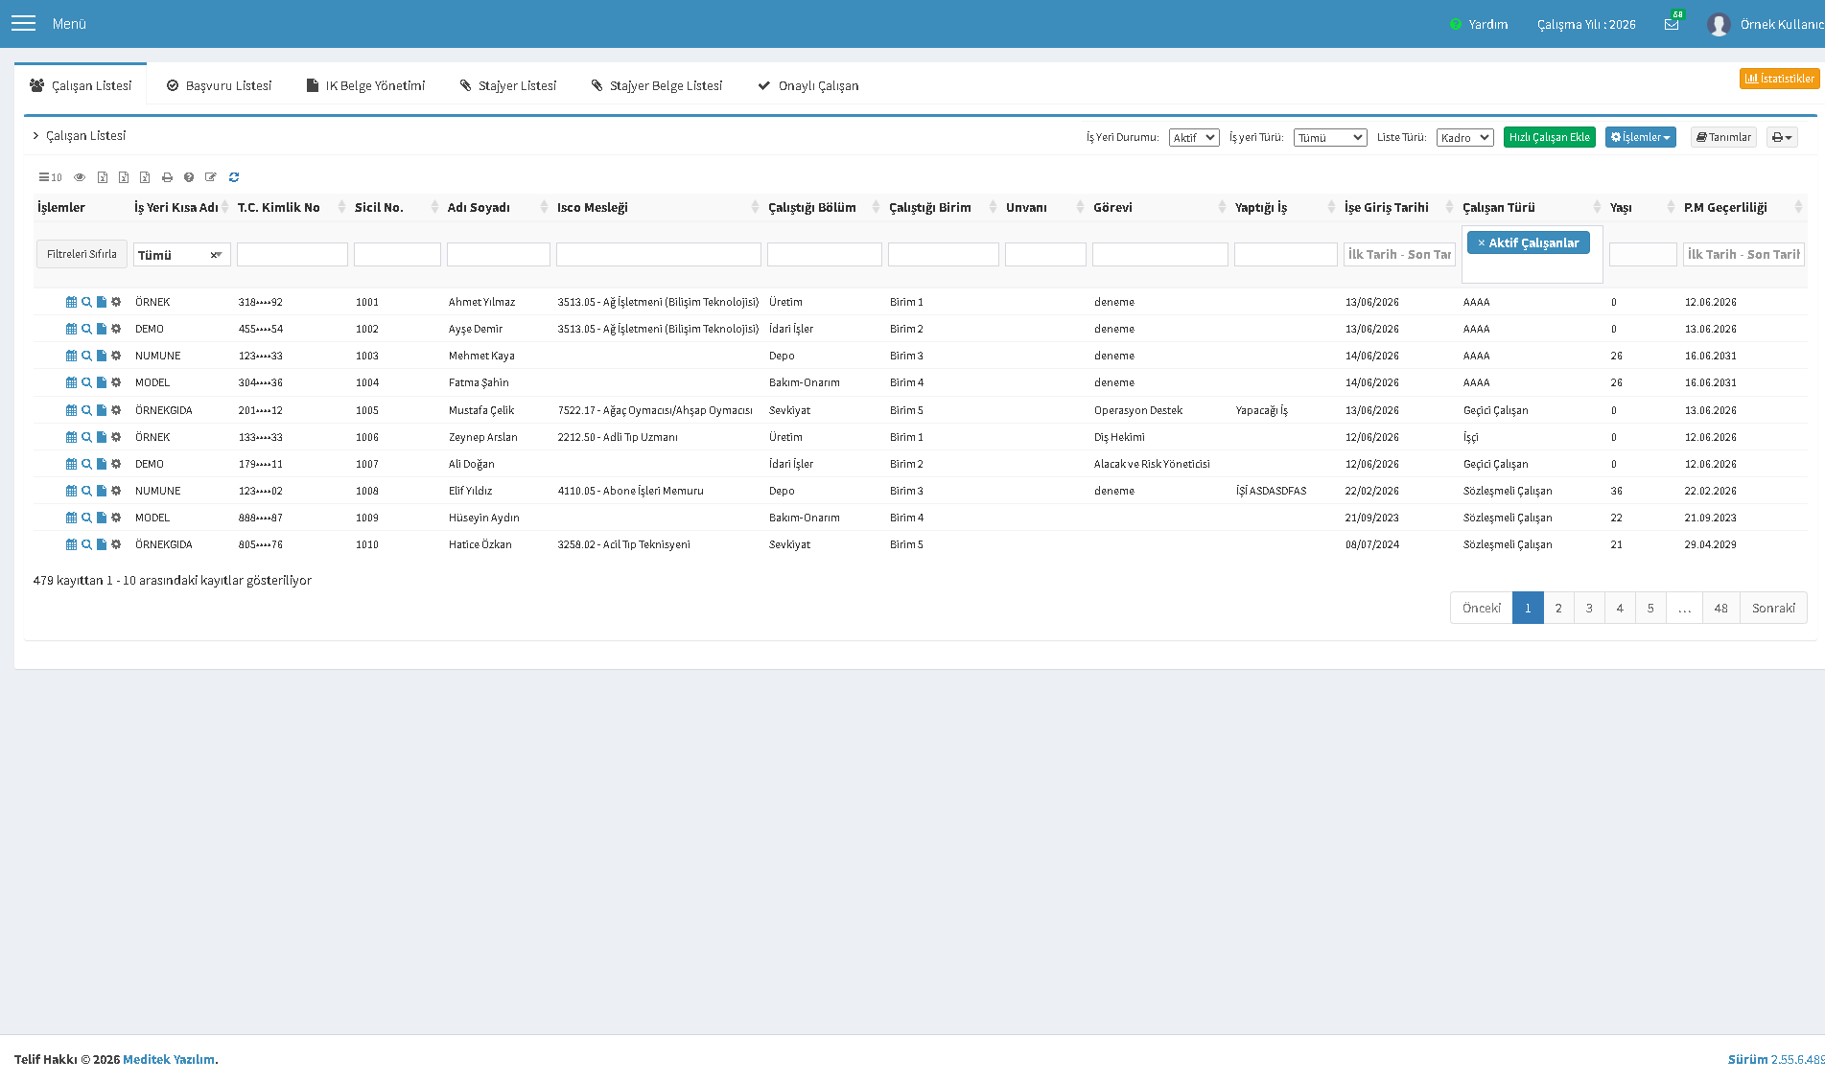Viewport: 1825px width, 1083px height.
Task: Switch to the Stajyer Listesi tab
Action: [507, 85]
